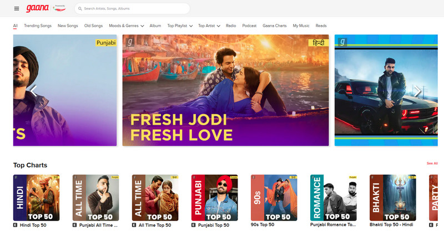The image size is (444, 241).
Task: Open the Bhakti Top 50 cover
Action: coord(392,198)
